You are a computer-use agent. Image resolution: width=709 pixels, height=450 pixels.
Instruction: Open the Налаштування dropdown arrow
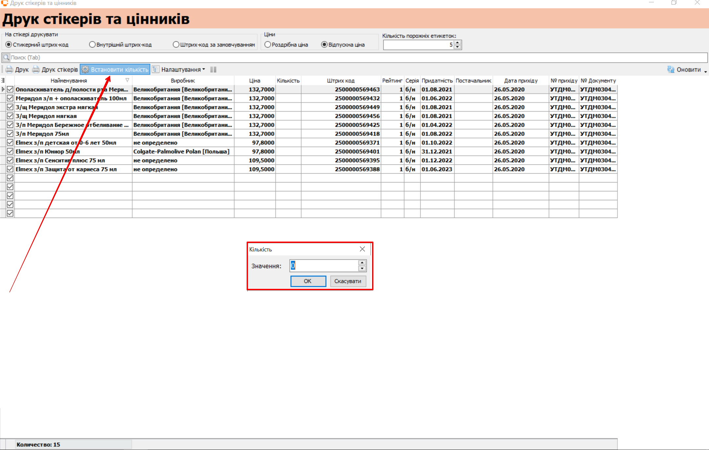point(204,70)
